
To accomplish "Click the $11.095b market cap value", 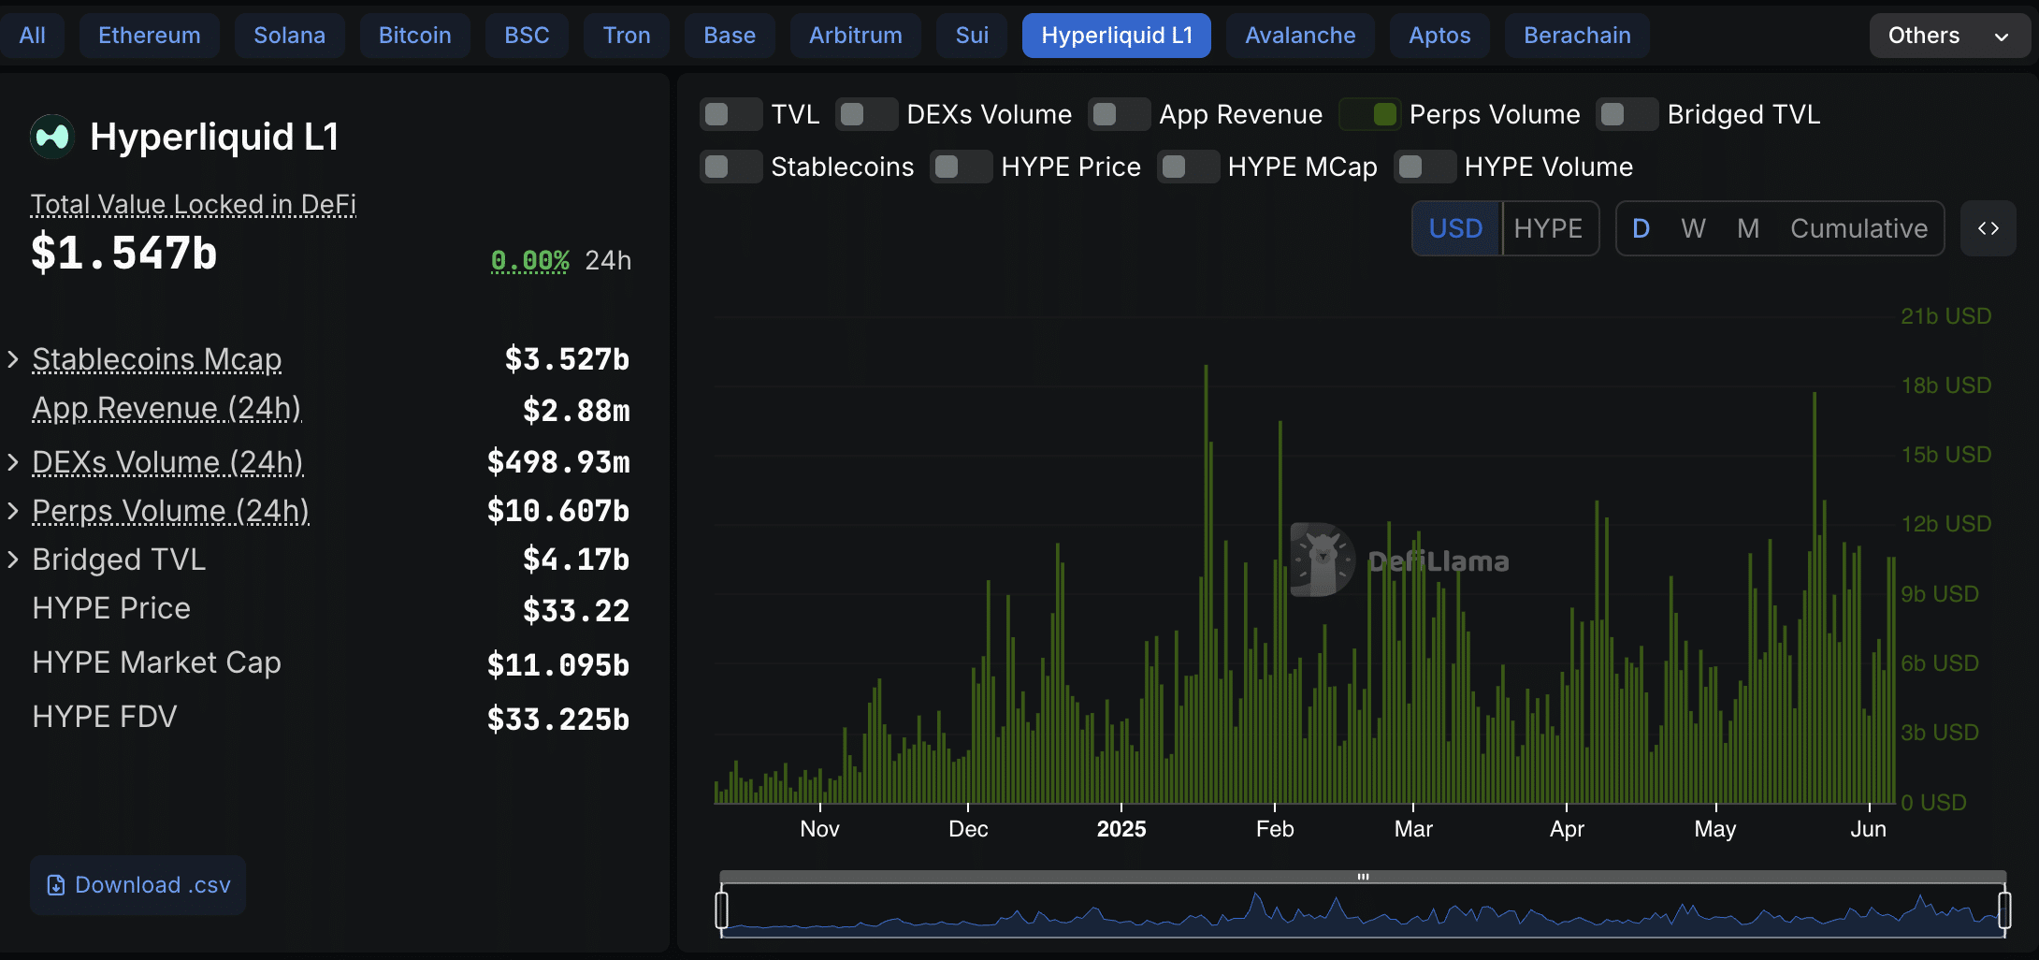I will point(558,664).
